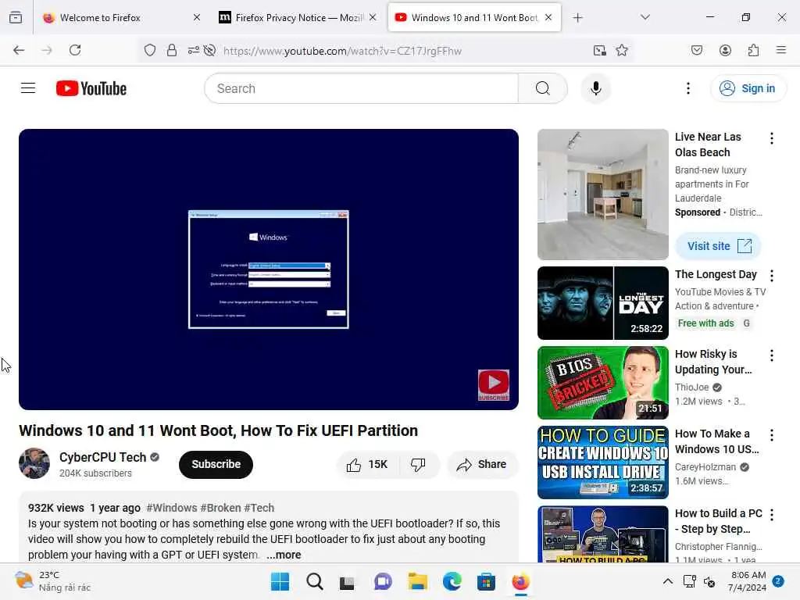Open BIOS Bricked video thumbnail
Image resolution: width=800 pixels, height=600 pixels.
pyautogui.click(x=602, y=382)
